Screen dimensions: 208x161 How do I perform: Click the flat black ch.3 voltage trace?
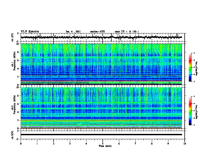click(x=101, y=135)
